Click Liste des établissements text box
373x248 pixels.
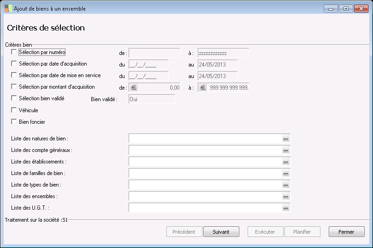(206, 162)
